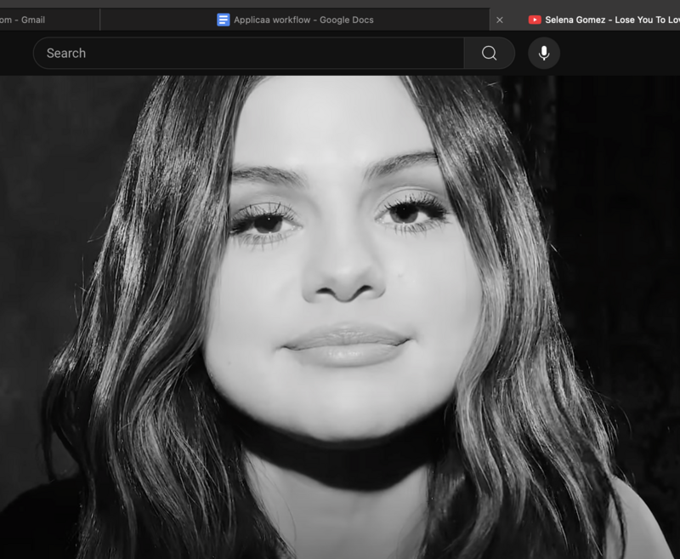Click the window title strip above the tabs
Viewport: 680px width, 559px height.
point(340,3)
